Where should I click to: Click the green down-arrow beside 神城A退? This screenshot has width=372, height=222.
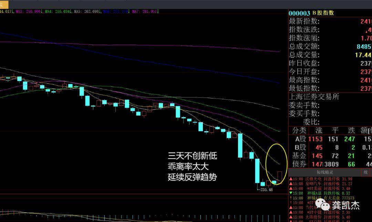tap(291, 193)
